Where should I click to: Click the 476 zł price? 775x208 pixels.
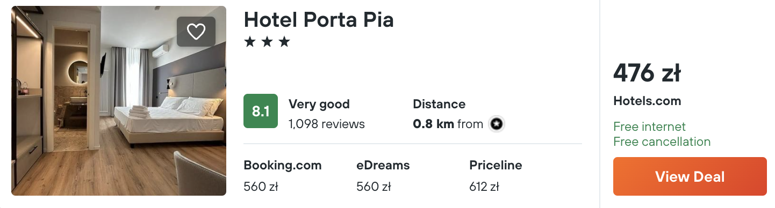(647, 73)
